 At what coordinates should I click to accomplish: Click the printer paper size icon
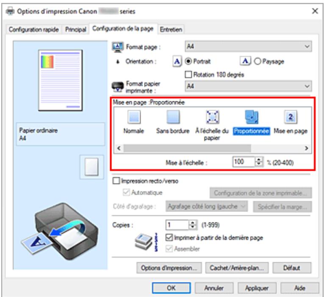tap(118, 87)
